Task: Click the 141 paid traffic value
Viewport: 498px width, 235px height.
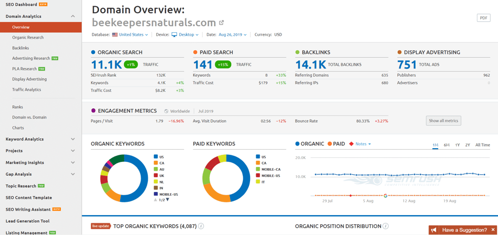Action: click(x=202, y=65)
